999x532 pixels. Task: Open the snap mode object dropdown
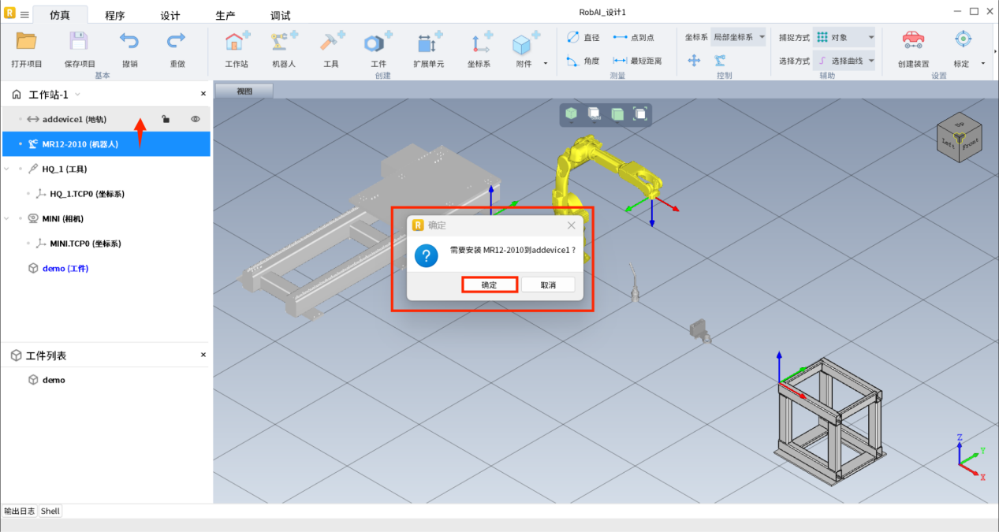coord(844,37)
